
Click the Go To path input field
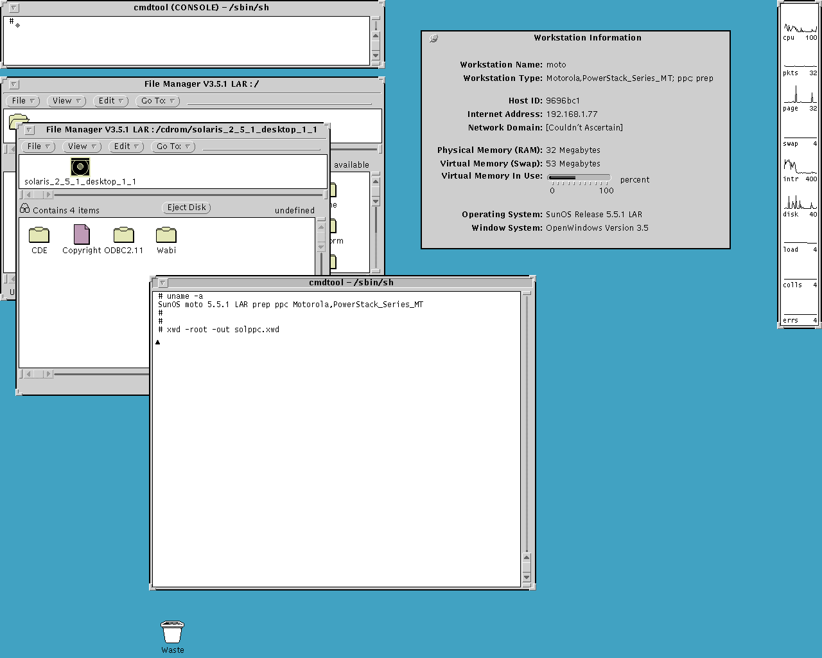261,147
